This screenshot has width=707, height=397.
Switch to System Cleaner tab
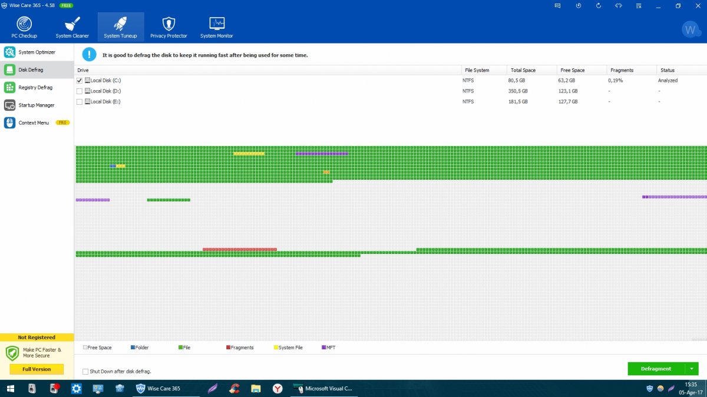pos(72,27)
